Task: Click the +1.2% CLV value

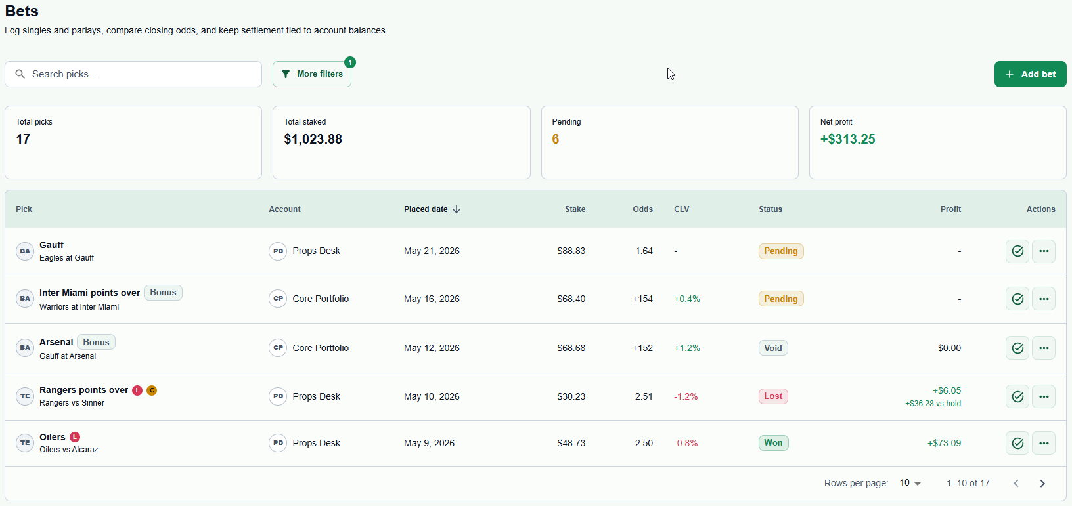Action: pyautogui.click(x=687, y=348)
